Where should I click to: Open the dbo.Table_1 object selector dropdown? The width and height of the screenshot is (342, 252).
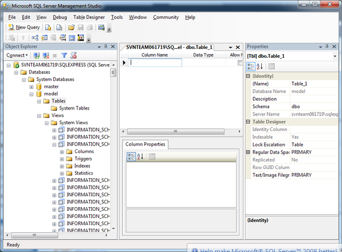point(335,56)
